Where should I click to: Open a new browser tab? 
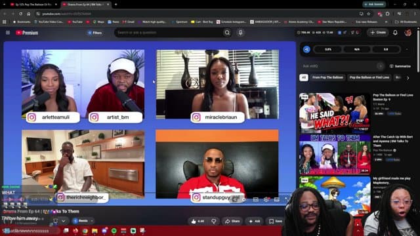(x=115, y=5)
